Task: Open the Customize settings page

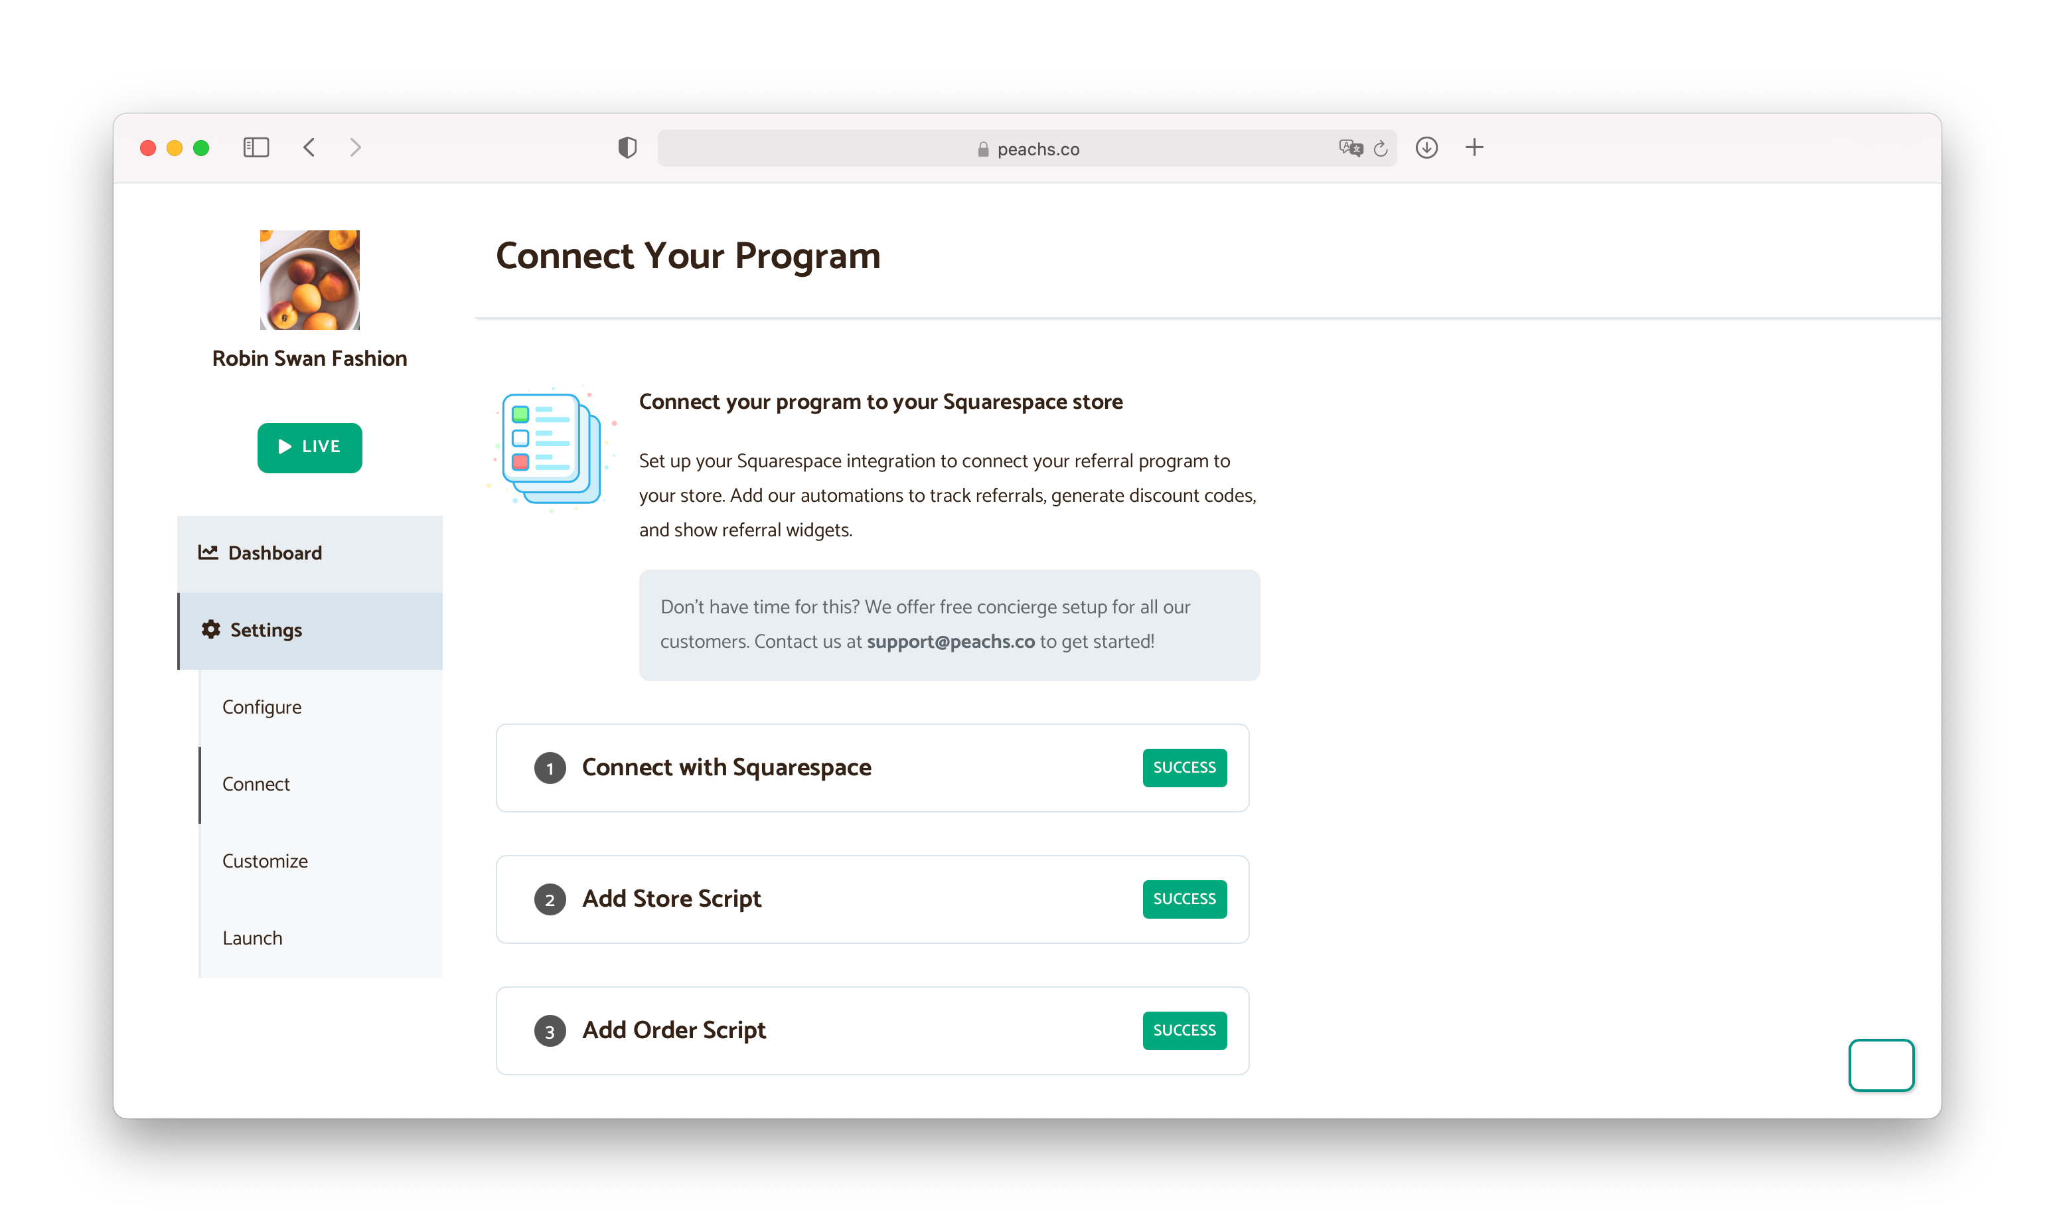Action: click(265, 861)
